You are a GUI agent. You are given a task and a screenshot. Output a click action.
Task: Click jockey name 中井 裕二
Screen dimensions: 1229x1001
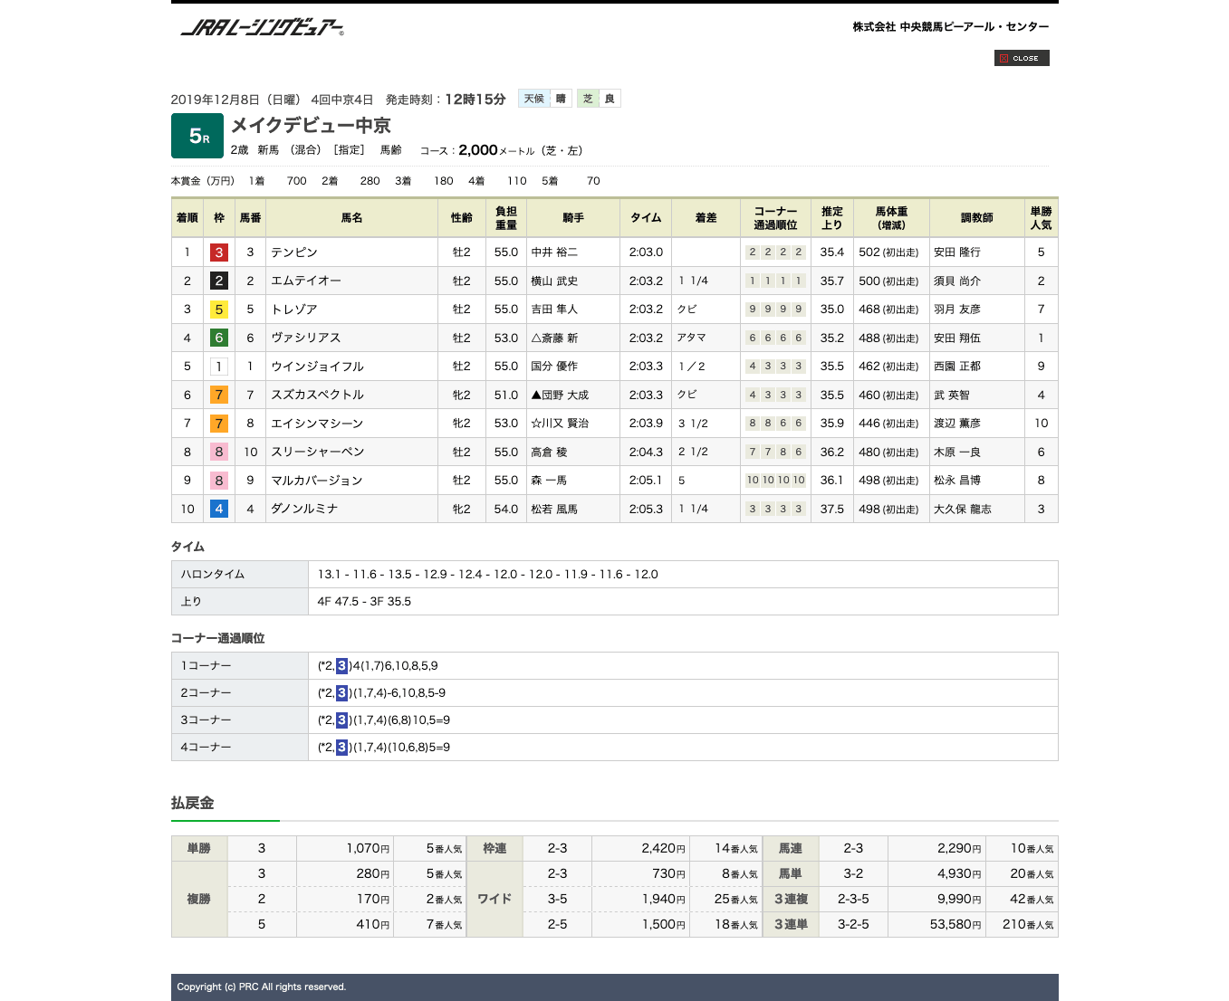point(554,253)
